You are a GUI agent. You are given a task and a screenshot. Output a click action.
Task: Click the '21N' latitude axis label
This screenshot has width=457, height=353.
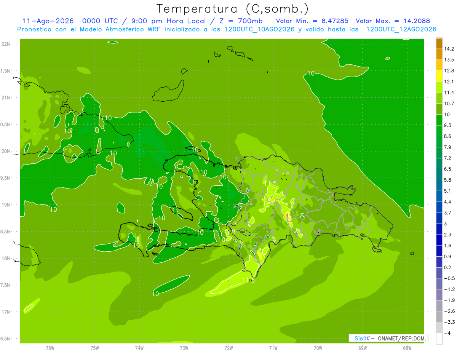[6, 98]
